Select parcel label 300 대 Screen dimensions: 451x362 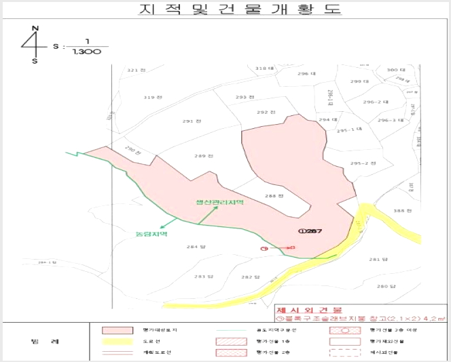[x=396, y=70]
